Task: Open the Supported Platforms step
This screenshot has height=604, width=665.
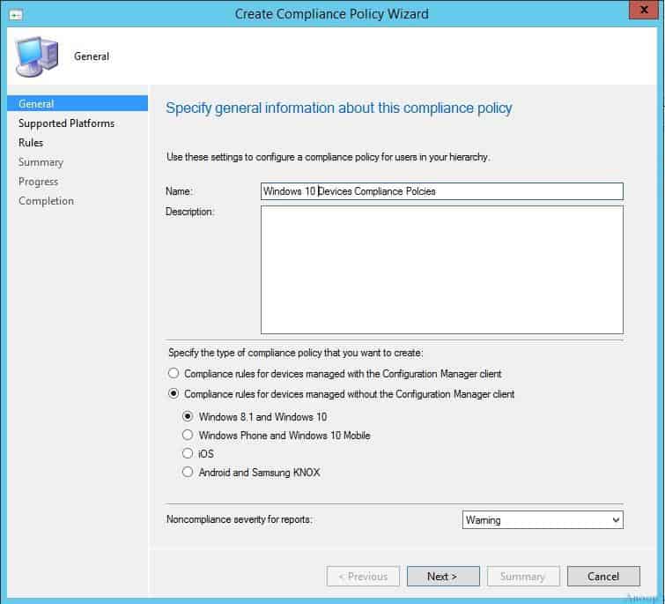Action: (67, 123)
